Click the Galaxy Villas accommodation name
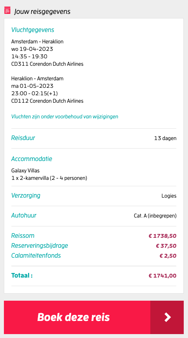188x338 pixels. (x=26, y=171)
